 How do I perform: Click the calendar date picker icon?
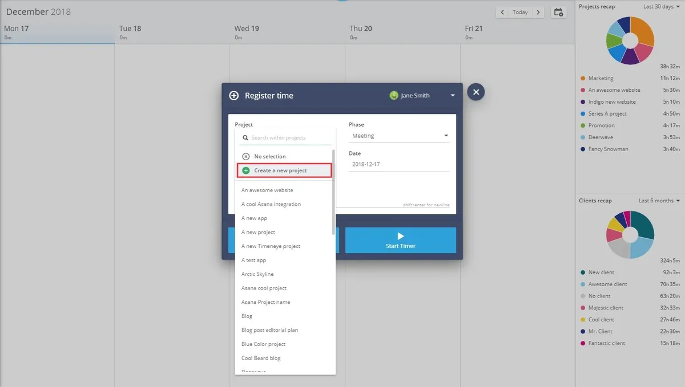coord(559,12)
